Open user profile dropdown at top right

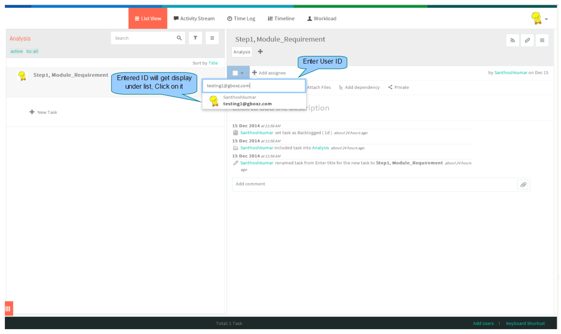540,19
